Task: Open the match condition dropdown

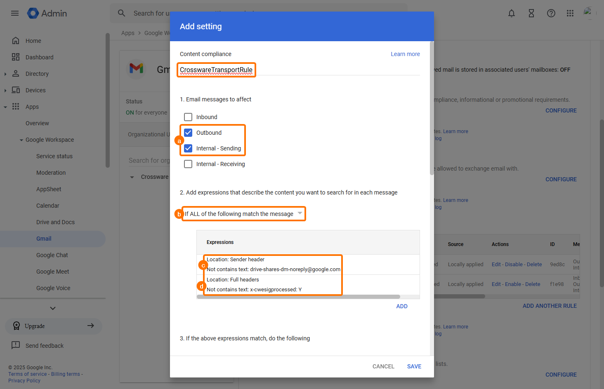Action: (243, 214)
